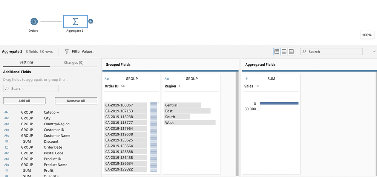Click the Abc data type icon on Region card
Screen dimensions: 377x177
(167, 79)
